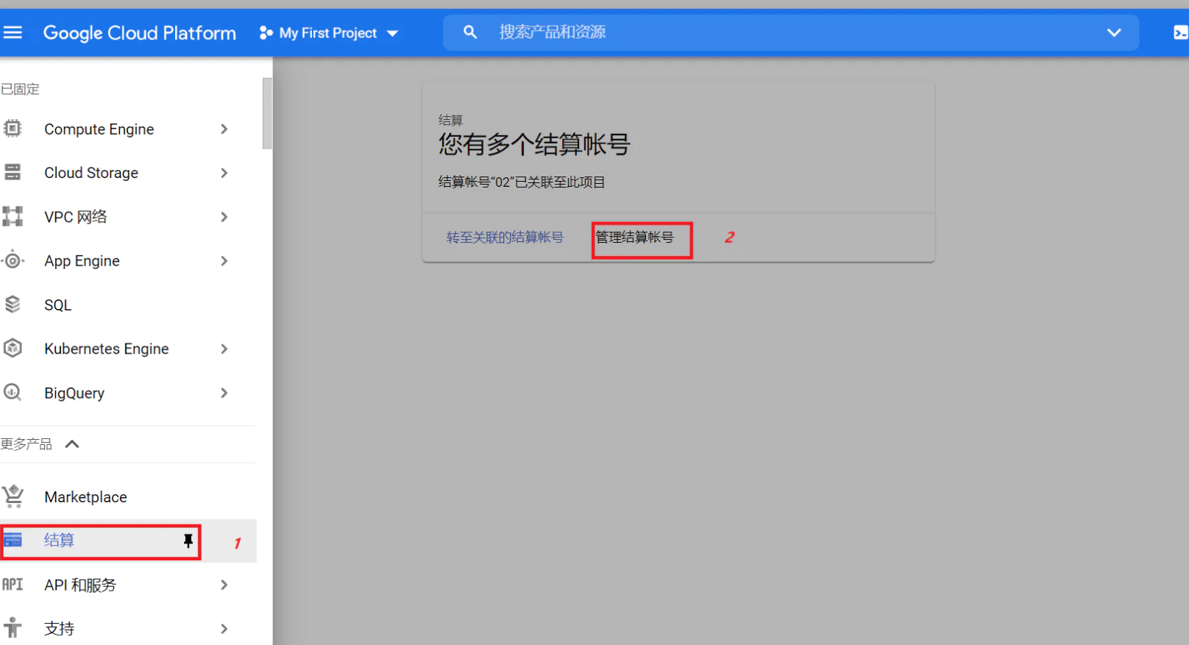The height and width of the screenshot is (645, 1189).
Task: Click the sidebar vertical scrollbar
Action: pyautogui.click(x=267, y=114)
